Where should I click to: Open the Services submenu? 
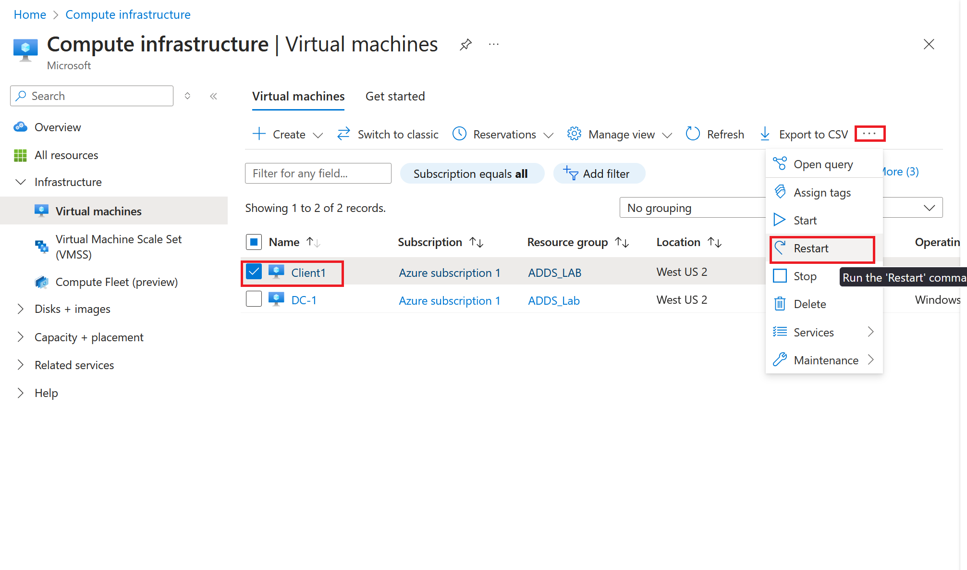(824, 332)
